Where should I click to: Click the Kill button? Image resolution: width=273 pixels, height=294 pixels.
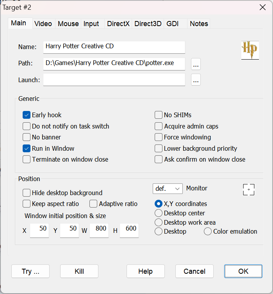(79, 271)
